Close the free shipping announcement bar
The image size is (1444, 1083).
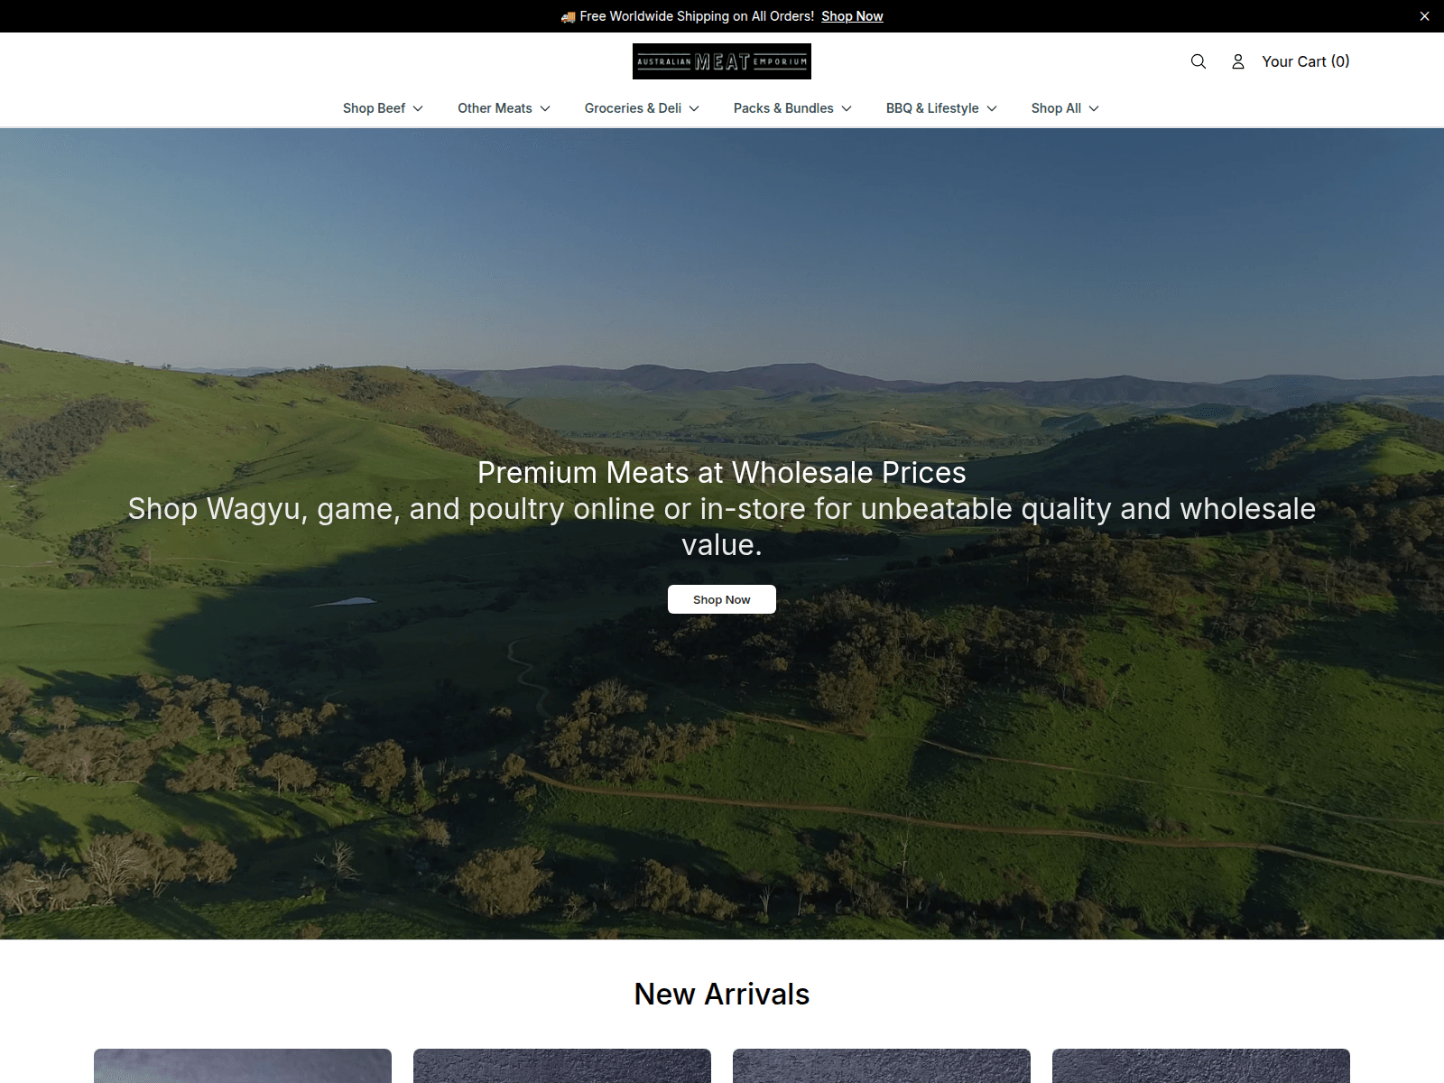[1424, 16]
